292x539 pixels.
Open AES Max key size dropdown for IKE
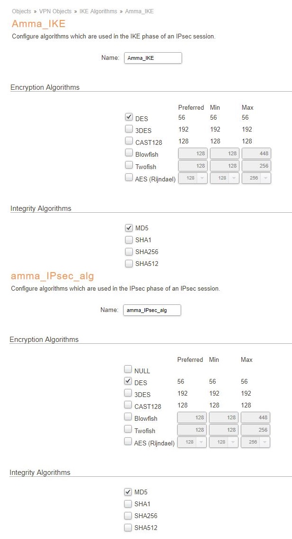tap(256, 178)
